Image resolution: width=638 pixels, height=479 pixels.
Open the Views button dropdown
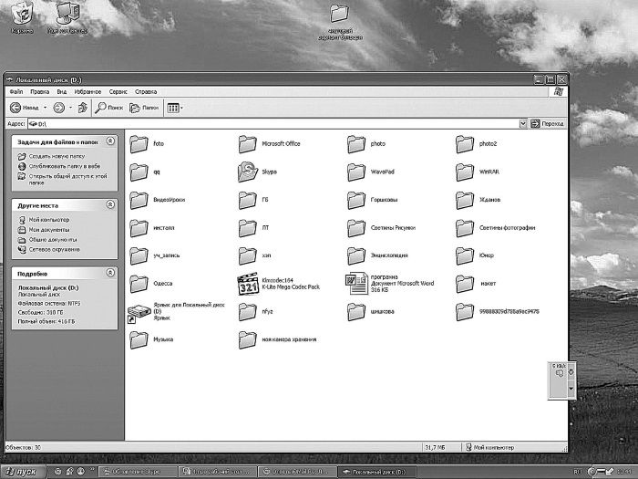[x=175, y=108]
